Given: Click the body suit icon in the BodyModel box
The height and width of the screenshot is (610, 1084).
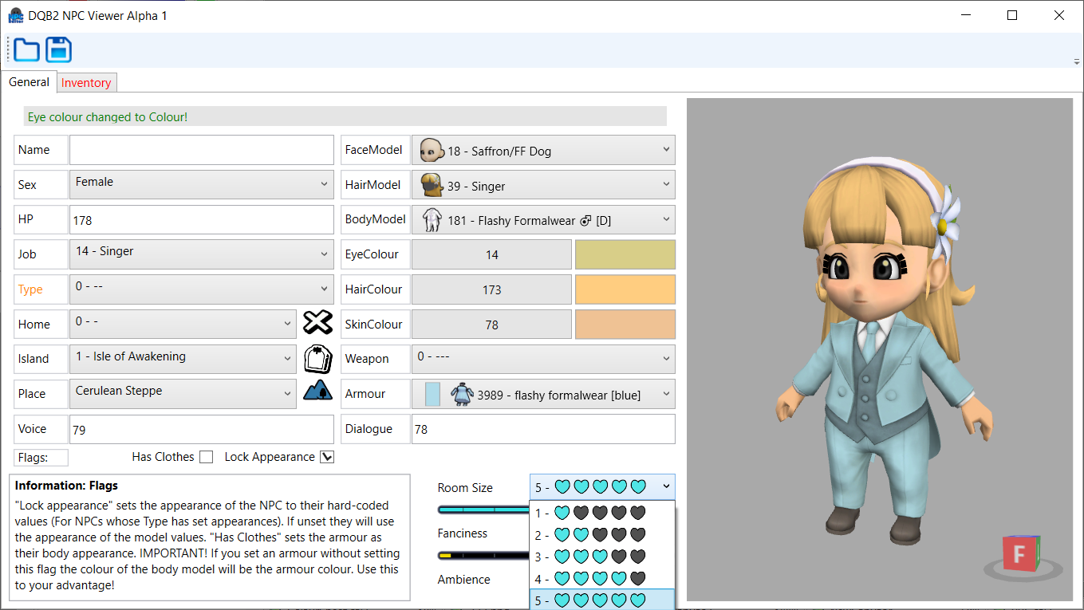Looking at the screenshot, I should (x=432, y=220).
